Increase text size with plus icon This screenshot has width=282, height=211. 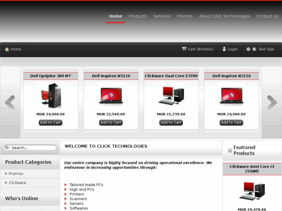click(x=254, y=49)
